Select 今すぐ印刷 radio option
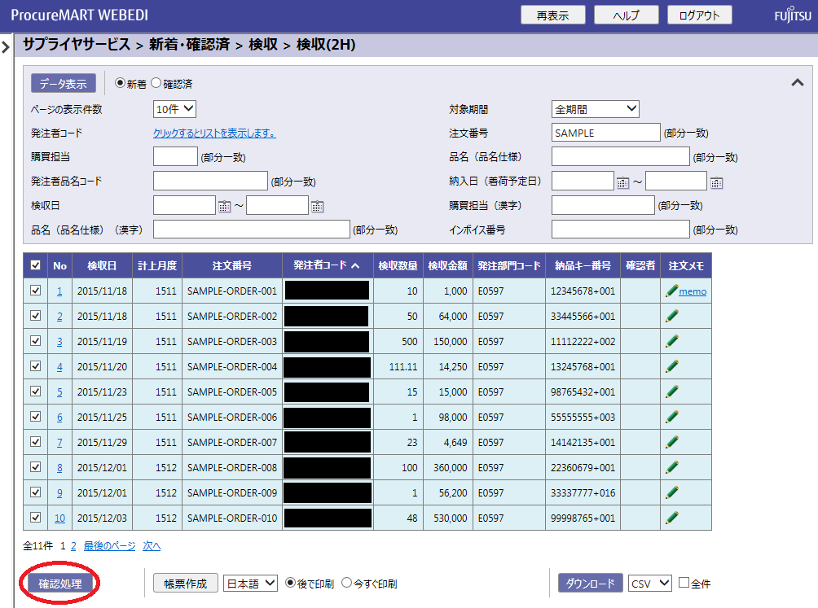Image resolution: width=818 pixels, height=608 pixels. 346,583
